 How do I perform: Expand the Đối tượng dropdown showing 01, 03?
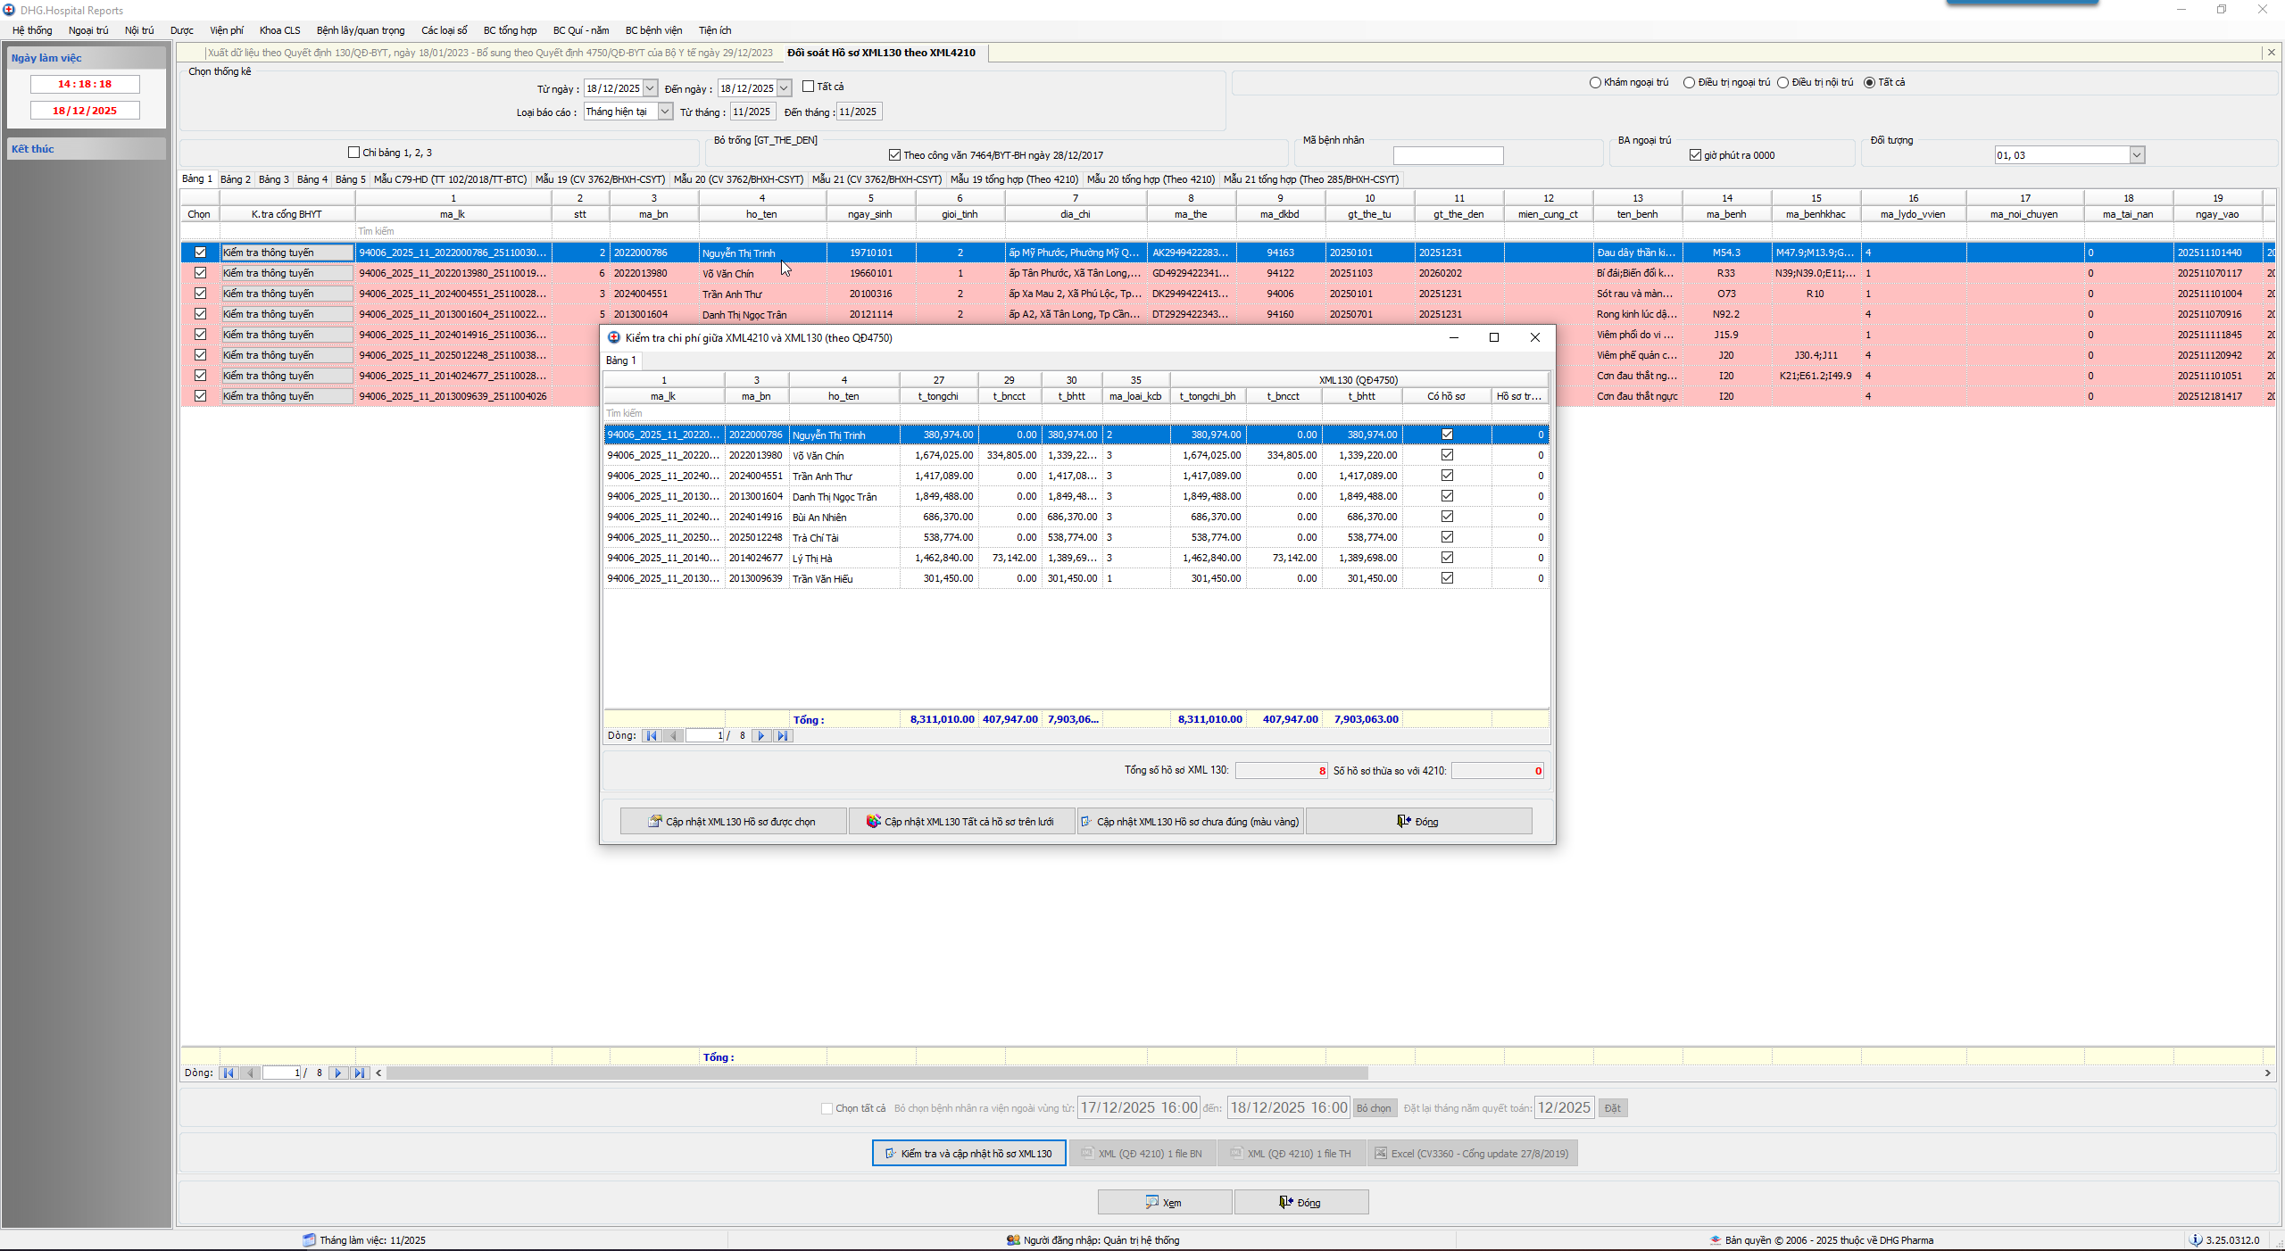2137,155
